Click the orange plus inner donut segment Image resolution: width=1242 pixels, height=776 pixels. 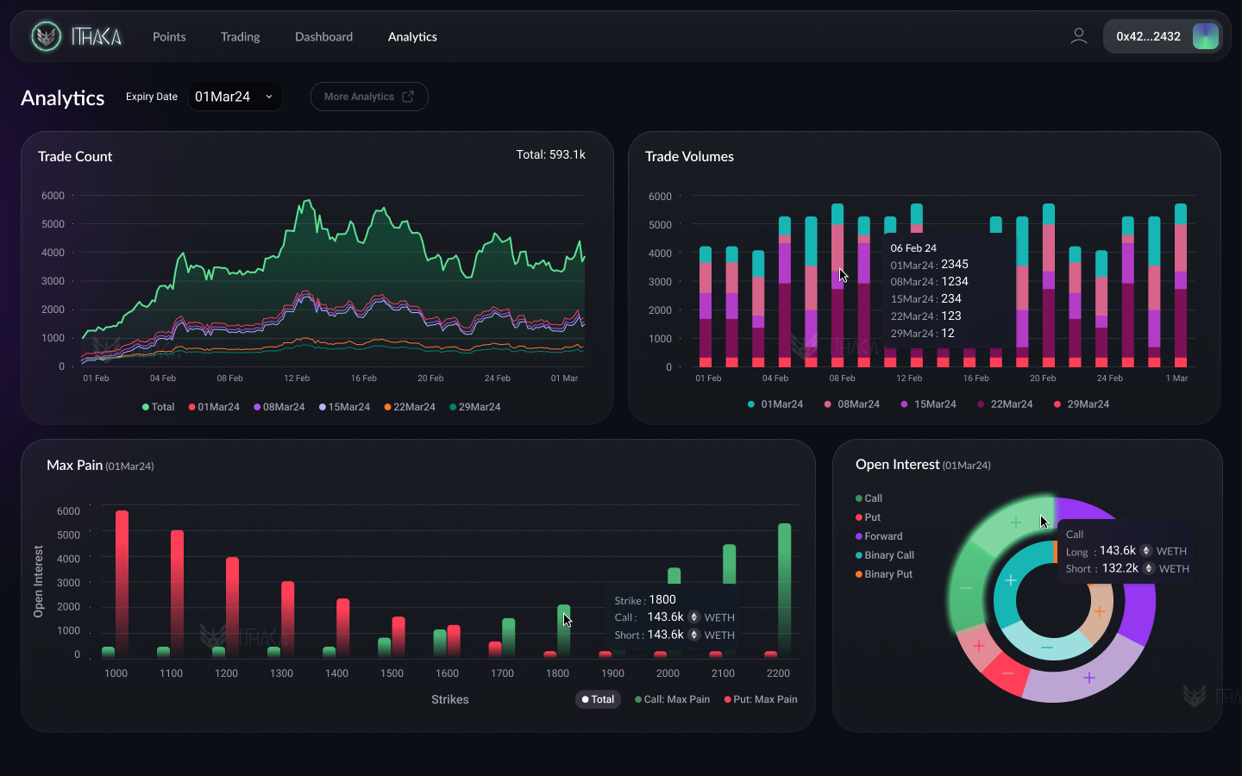pyautogui.click(x=1099, y=612)
